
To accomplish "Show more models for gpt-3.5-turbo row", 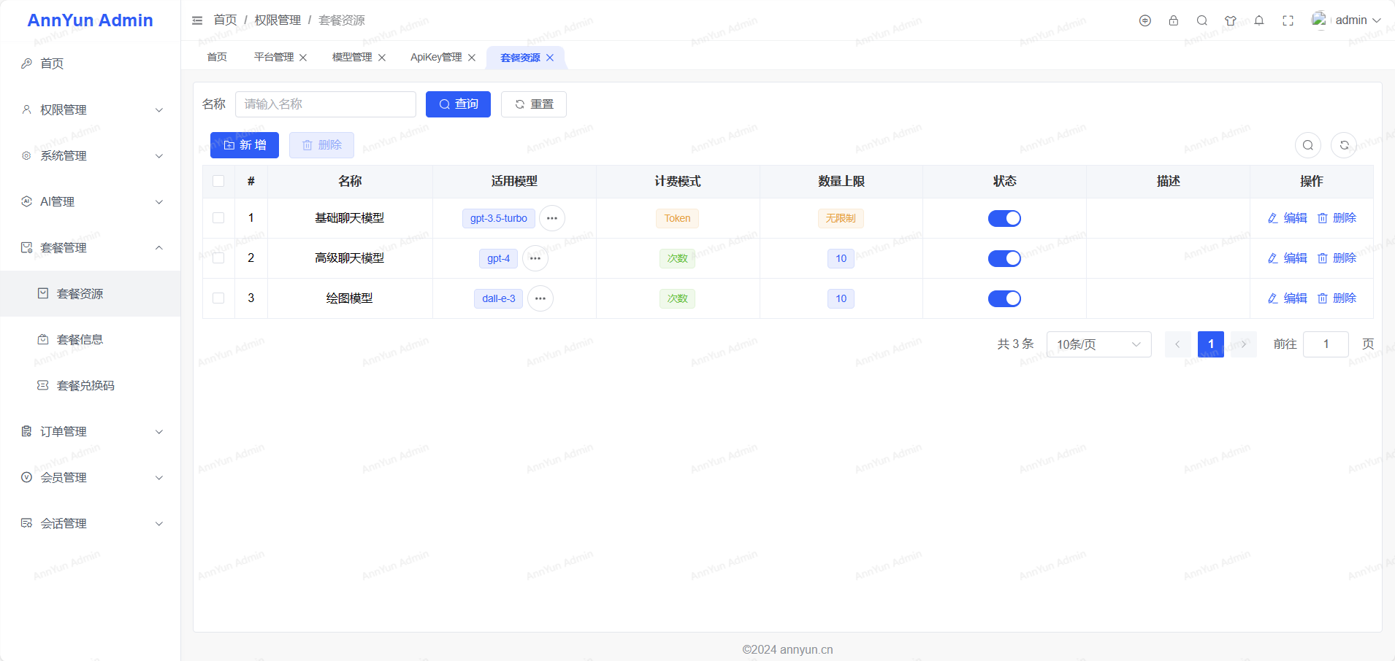I will pyautogui.click(x=552, y=218).
